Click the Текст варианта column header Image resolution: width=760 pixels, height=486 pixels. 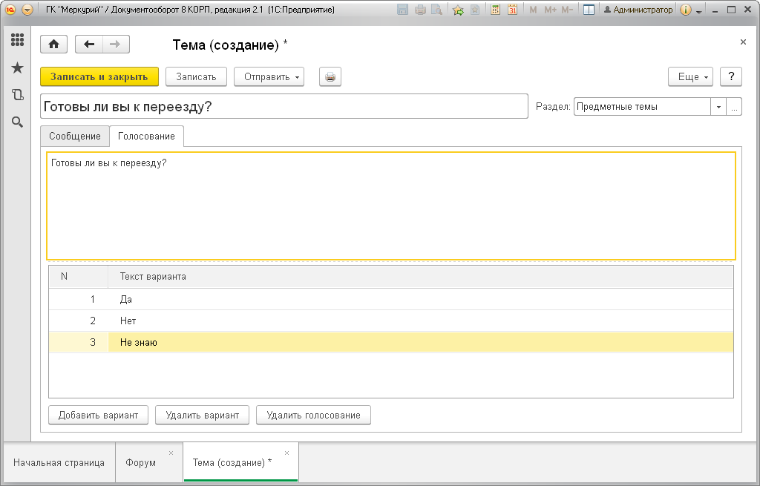[420, 277]
